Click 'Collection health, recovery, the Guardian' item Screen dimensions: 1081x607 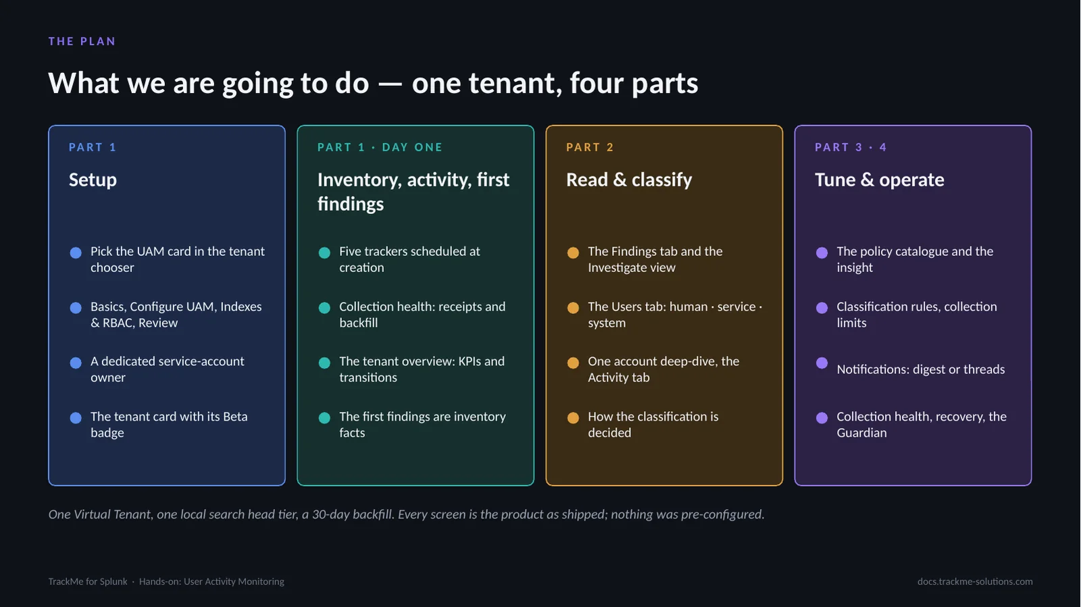point(922,425)
